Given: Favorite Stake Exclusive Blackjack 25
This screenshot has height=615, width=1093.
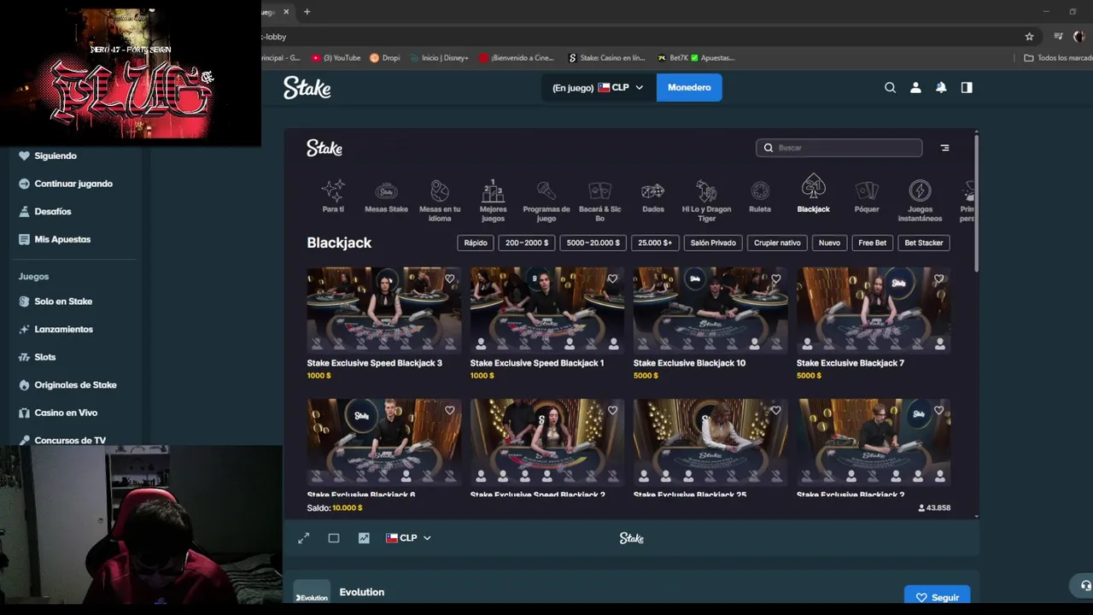Looking at the screenshot, I should (x=775, y=410).
